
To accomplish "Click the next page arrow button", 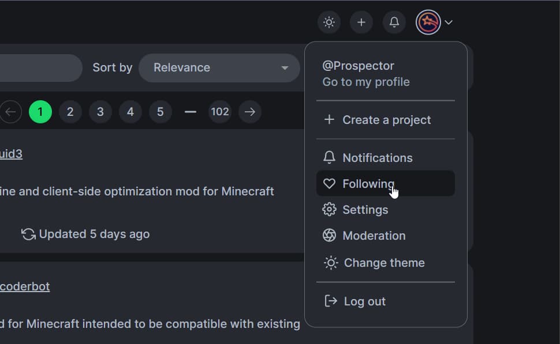I will pyautogui.click(x=250, y=111).
